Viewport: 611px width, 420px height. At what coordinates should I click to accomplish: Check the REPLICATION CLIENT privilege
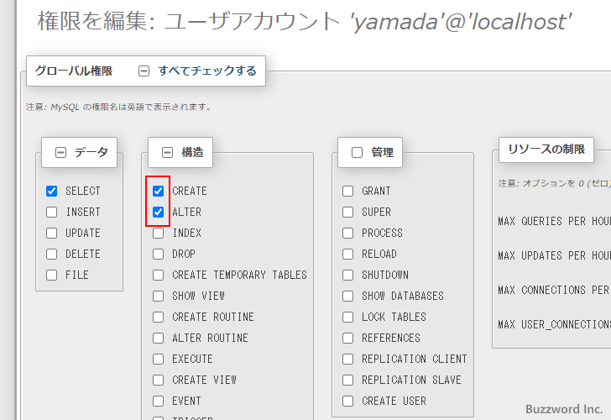pyautogui.click(x=348, y=360)
